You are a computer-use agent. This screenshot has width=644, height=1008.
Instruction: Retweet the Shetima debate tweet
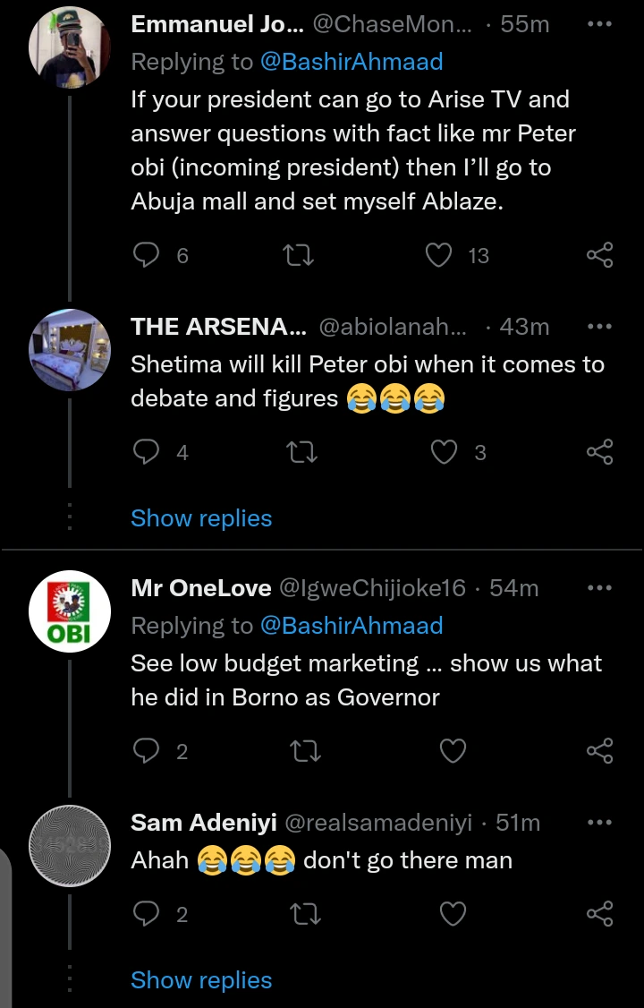297,453
